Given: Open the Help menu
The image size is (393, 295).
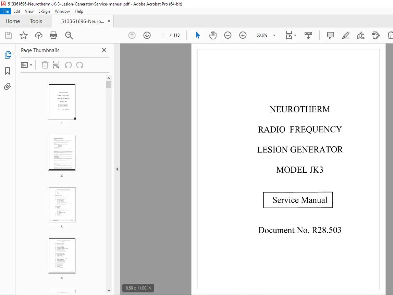Looking at the screenshot, I should point(79,11).
